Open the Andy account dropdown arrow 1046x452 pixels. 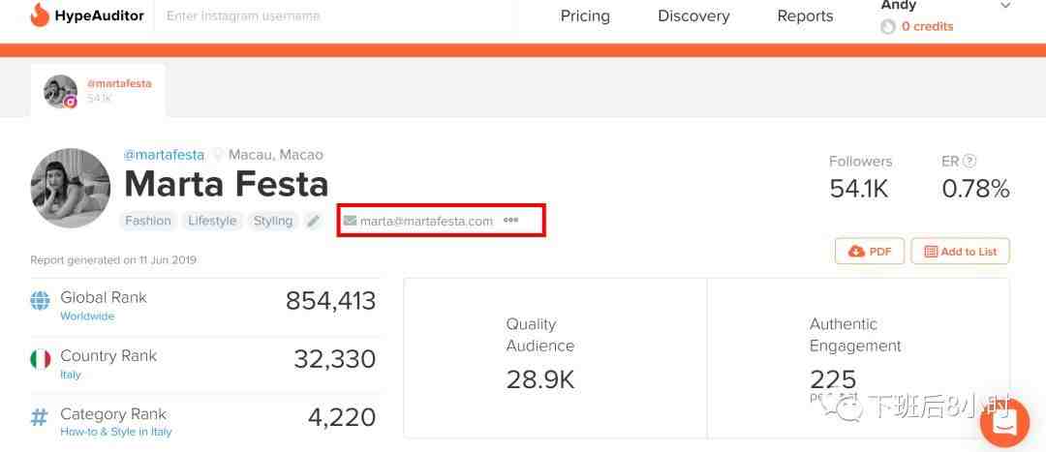(1005, 6)
